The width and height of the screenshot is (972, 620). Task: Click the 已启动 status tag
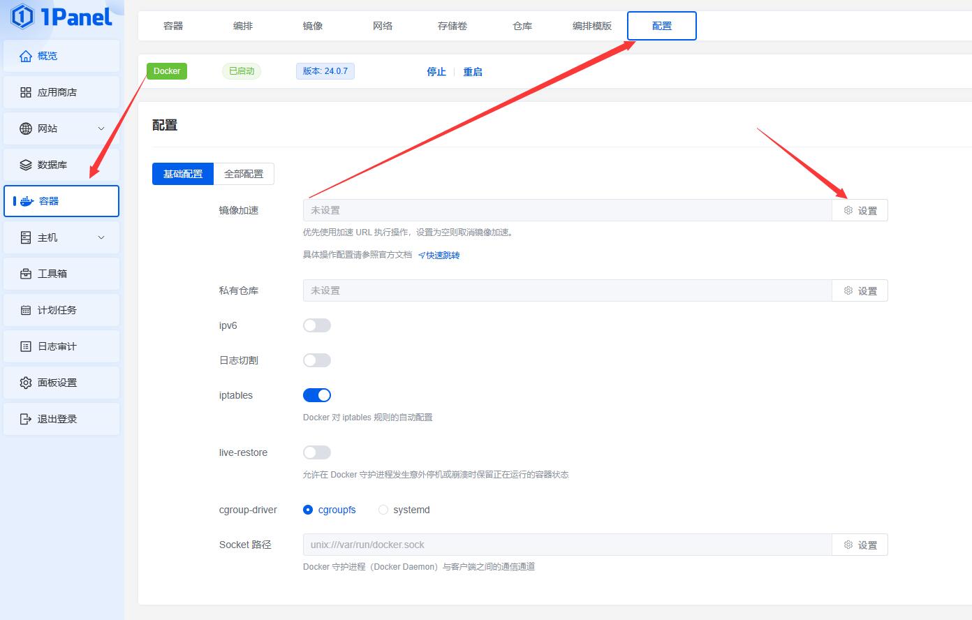click(x=242, y=71)
